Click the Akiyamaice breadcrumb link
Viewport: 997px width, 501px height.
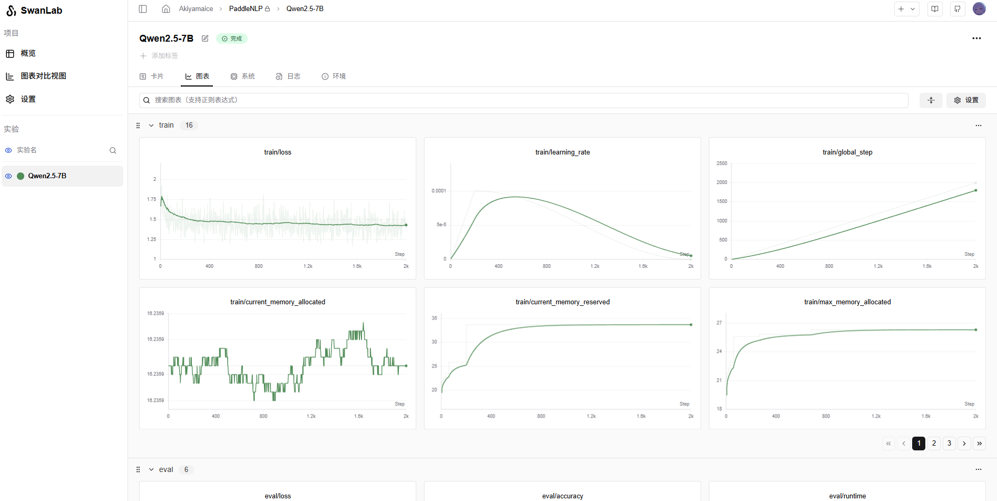point(196,9)
